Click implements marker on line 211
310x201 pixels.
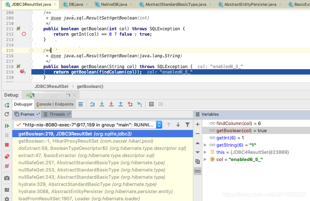18,28
